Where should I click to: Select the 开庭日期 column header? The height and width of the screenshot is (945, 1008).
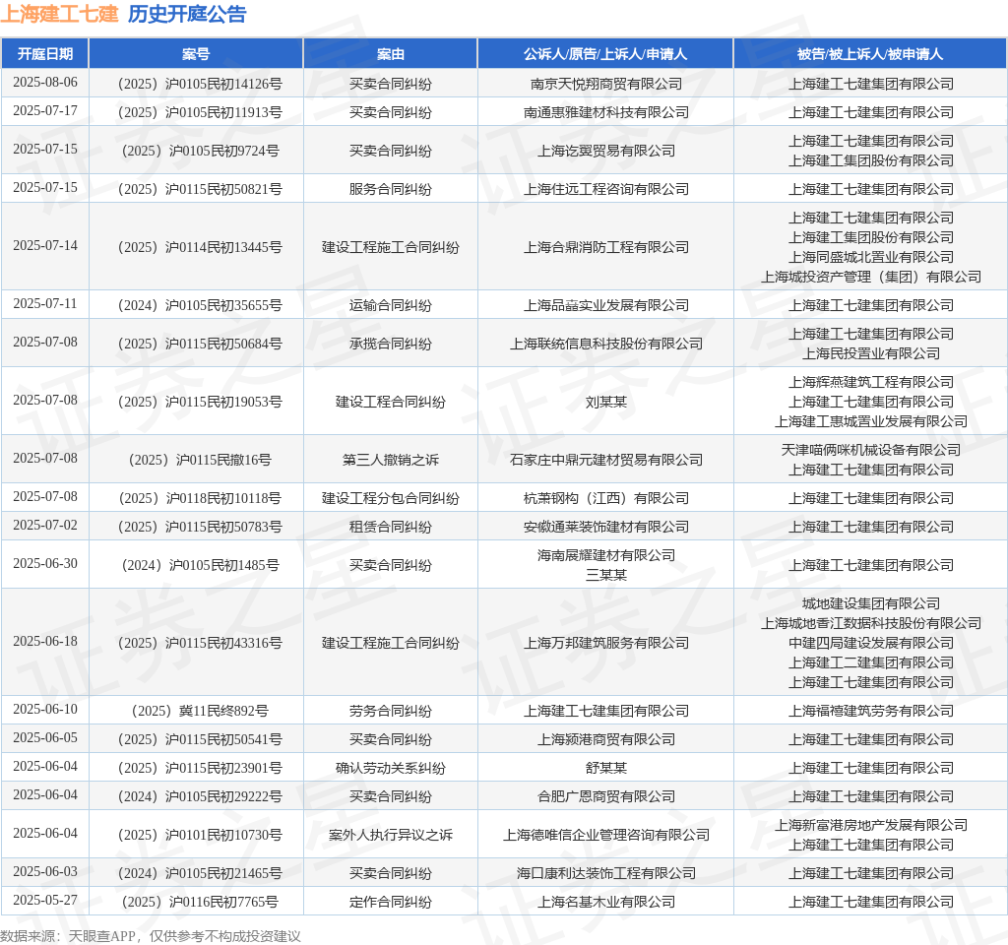click(x=45, y=54)
